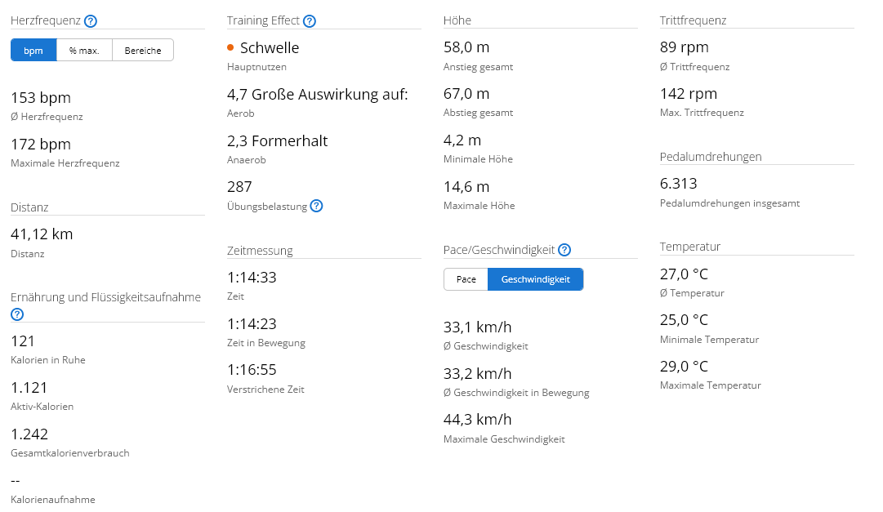Click the 89 rpm Trittfrequenz value
Image resolution: width=883 pixels, height=512 pixels.
click(x=684, y=47)
